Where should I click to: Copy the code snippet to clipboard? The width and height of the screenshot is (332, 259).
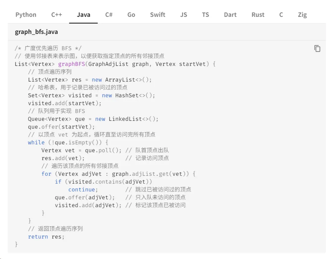coord(317,48)
